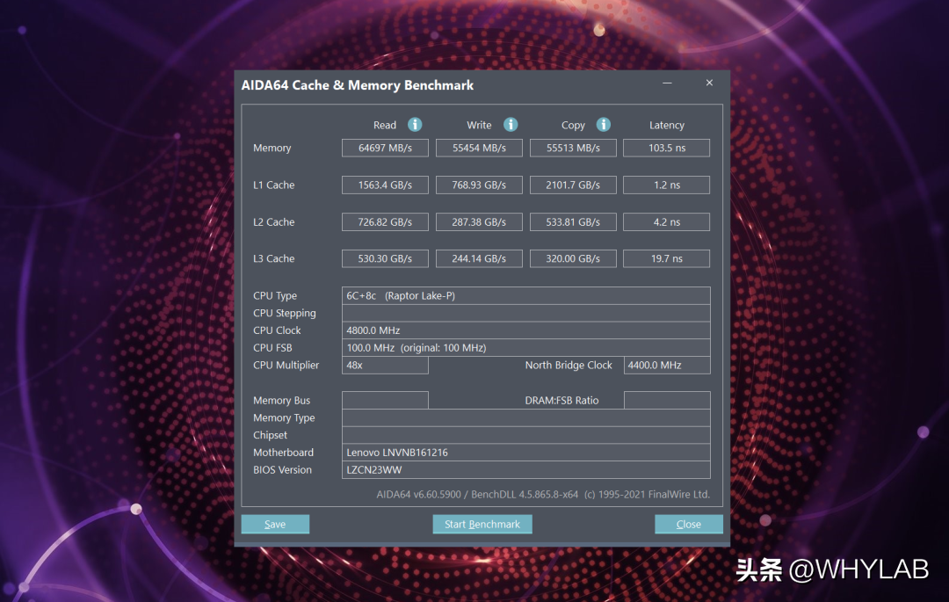Click the CPU Multiplier label
The height and width of the screenshot is (602, 949).
286,366
